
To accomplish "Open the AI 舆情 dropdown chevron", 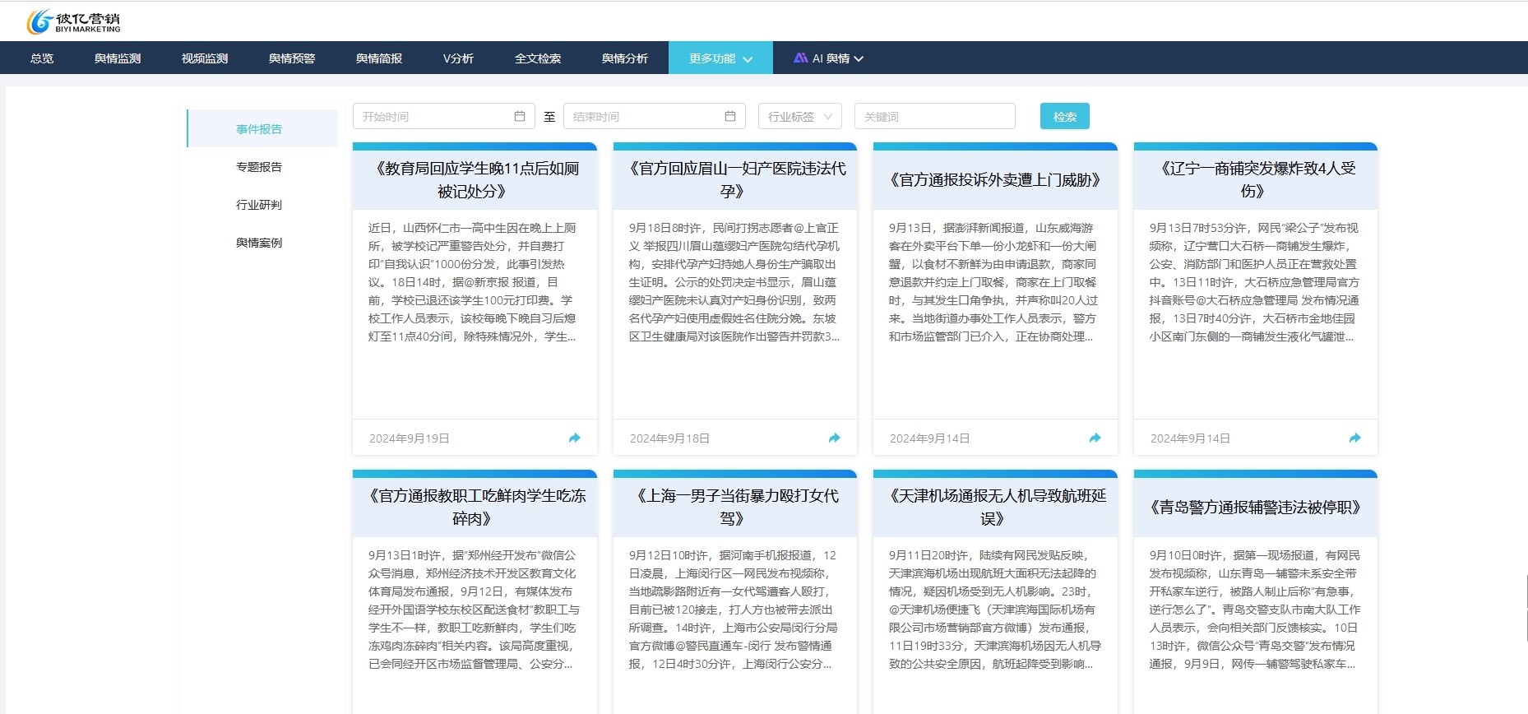I will pyautogui.click(x=859, y=59).
